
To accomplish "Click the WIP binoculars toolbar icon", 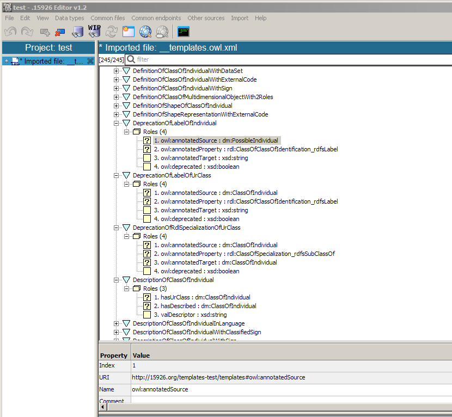I will [x=95, y=30].
